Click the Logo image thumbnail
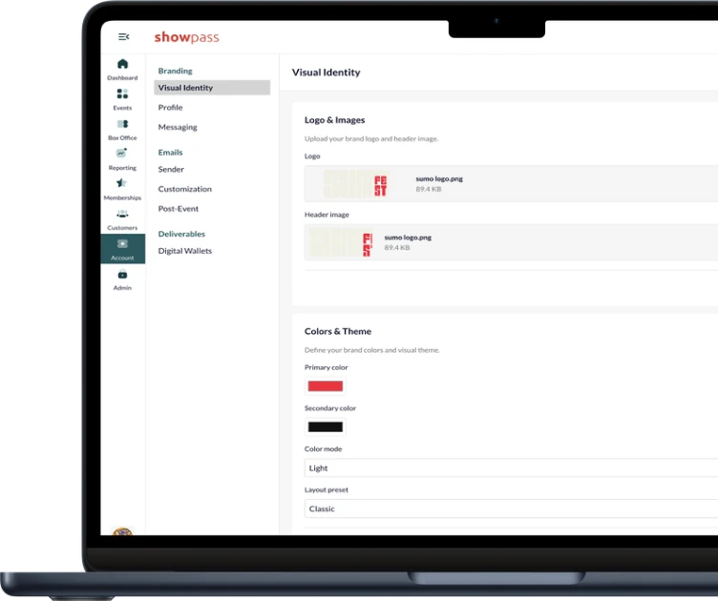The width and height of the screenshot is (718, 601). pos(356,183)
